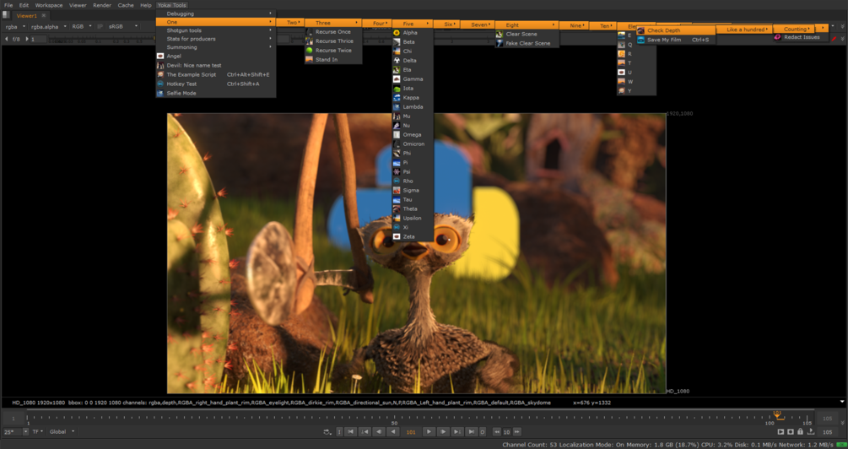Open the 25 fps dropdown
The height and width of the screenshot is (449, 848).
pyautogui.click(x=16, y=431)
